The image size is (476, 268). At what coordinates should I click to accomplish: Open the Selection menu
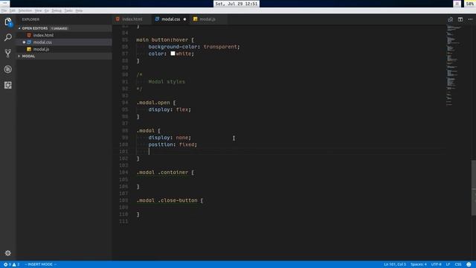(x=25, y=10)
